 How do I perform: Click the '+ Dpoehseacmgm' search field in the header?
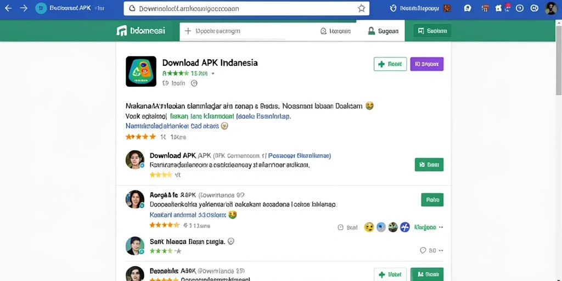pos(248,31)
